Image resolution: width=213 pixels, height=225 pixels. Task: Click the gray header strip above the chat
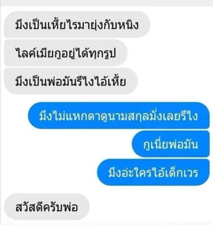coord(106,3)
